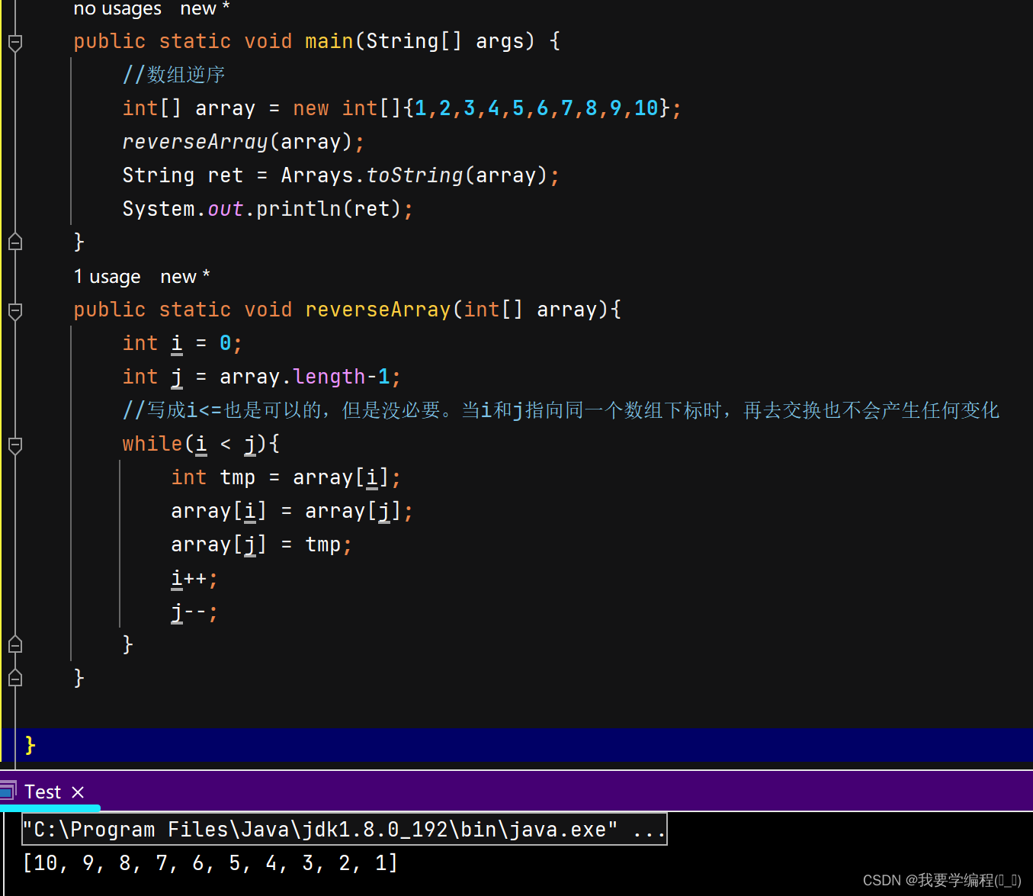Click the reverseArray method declaration name

click(x=378, y=310)
